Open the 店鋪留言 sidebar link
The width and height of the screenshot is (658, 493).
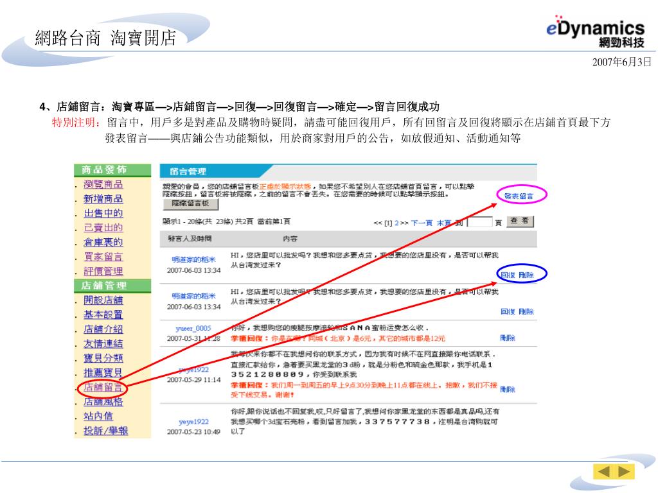point(103,387)
